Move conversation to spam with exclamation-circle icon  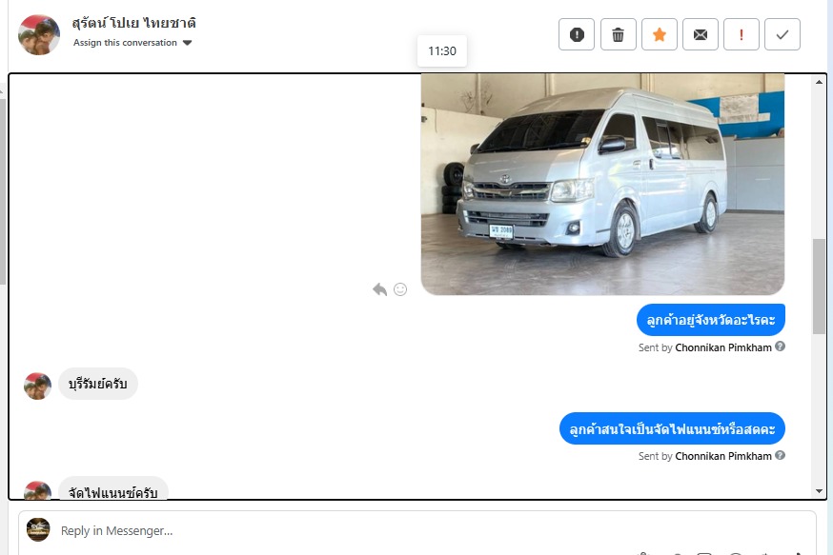[x=577, y=34]
